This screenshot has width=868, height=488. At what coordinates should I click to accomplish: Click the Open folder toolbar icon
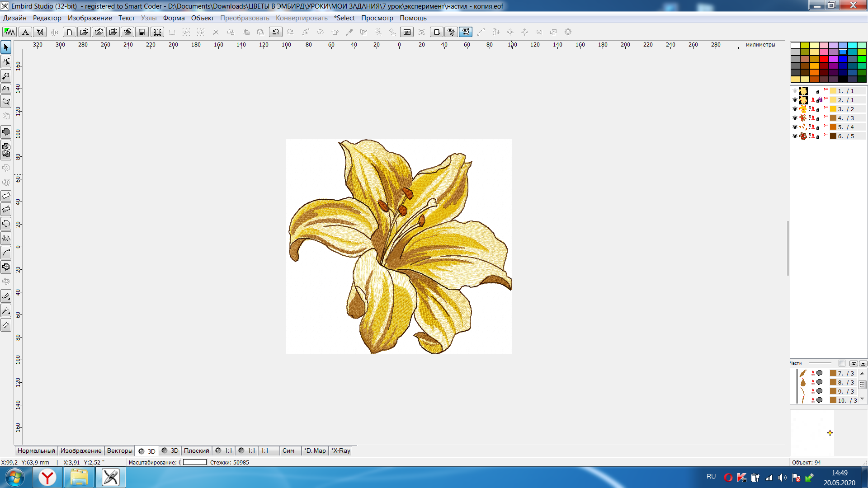[x=84, y=32]
